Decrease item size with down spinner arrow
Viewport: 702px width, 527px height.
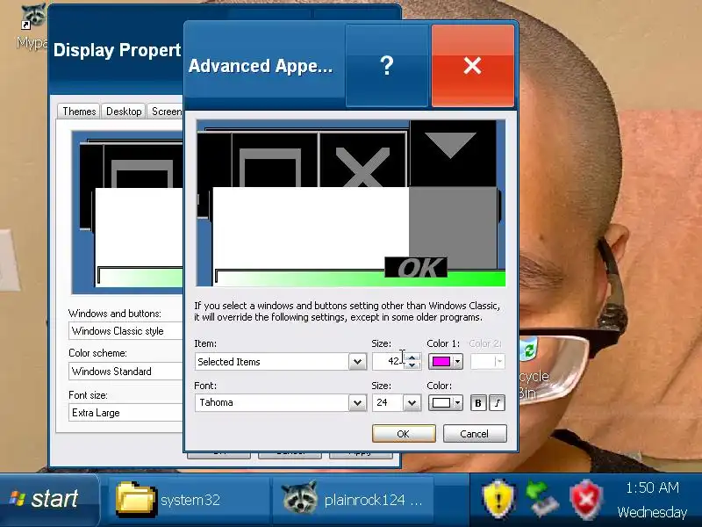pyautogui.click(x=412, y=365)
